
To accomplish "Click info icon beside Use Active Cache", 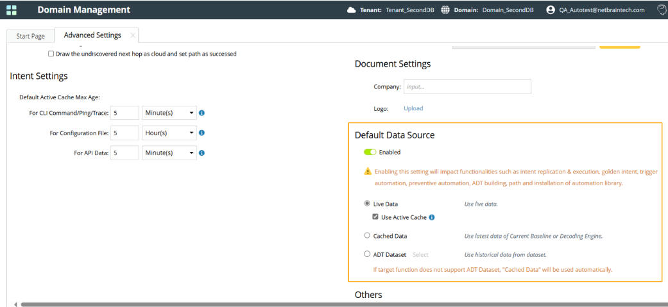I will pyautogui.click(x=432, y=217).
